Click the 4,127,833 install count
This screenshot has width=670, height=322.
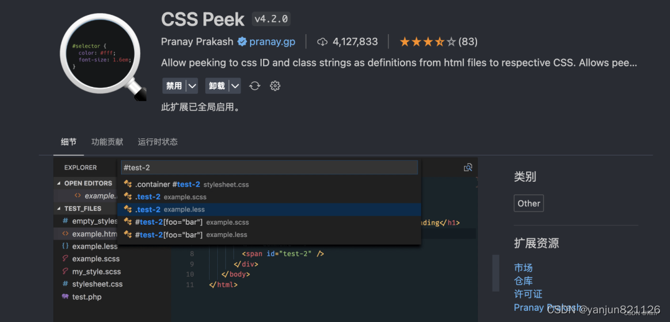coord(355,42)
